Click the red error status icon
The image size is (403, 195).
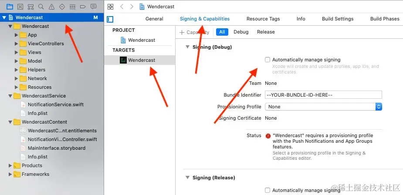coord(268,136)
